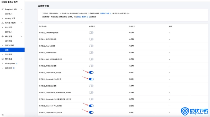Click the RAG原子能力 user icon
210x117 pixels.
(3, 23)
